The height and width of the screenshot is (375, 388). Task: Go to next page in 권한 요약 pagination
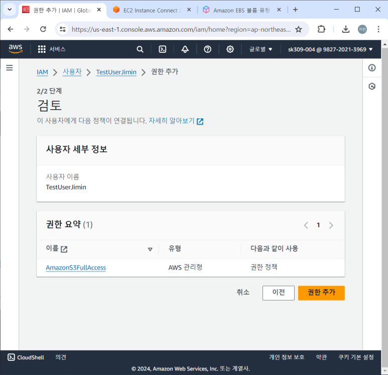pyautogui.click(x=331, y=225)
